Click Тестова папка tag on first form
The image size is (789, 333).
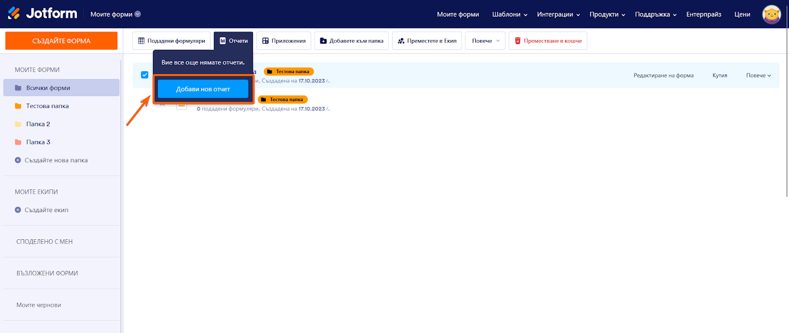pos(288,72)
